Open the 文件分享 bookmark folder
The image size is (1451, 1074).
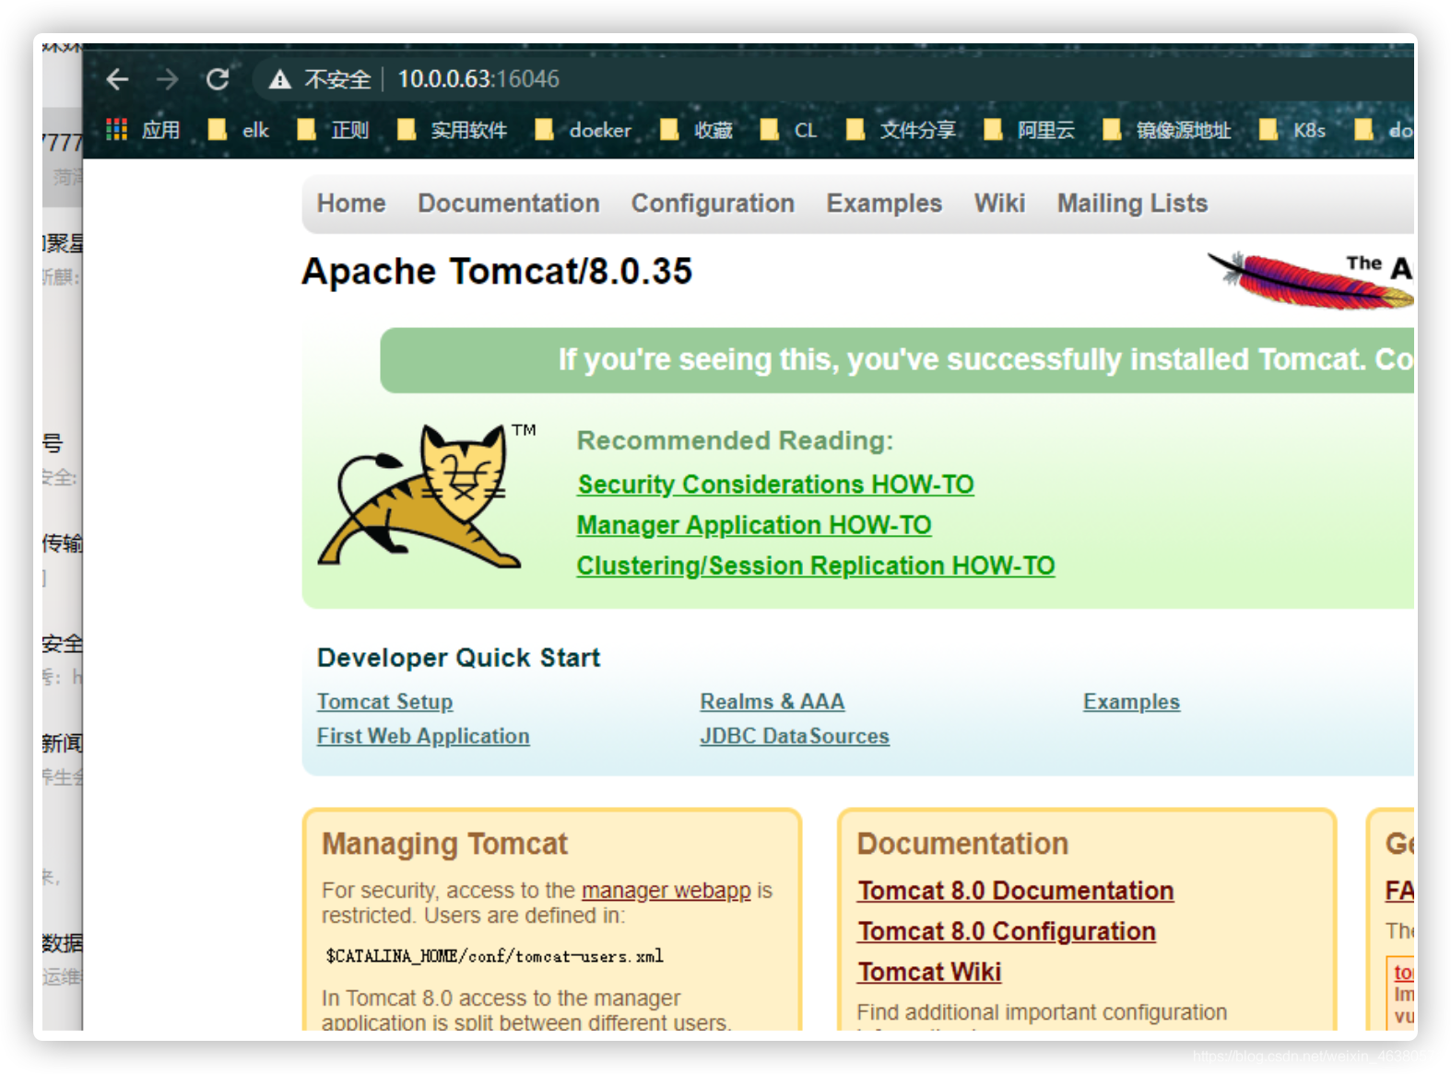[x=902, y=130]
